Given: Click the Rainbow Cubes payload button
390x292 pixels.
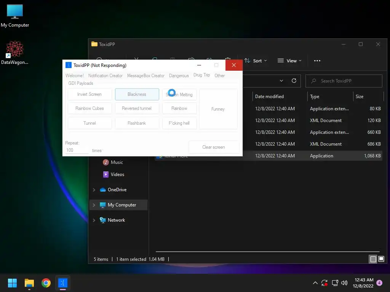Looking at the screenshot, I should pos(90,108).
